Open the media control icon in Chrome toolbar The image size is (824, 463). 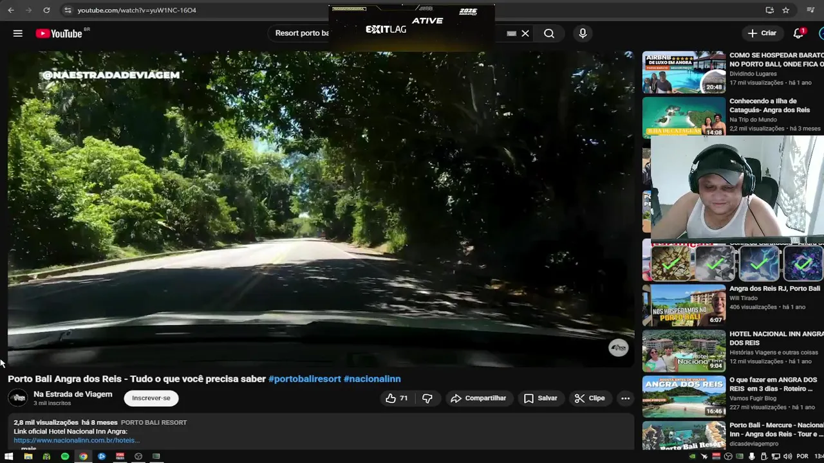pos(810,10)
